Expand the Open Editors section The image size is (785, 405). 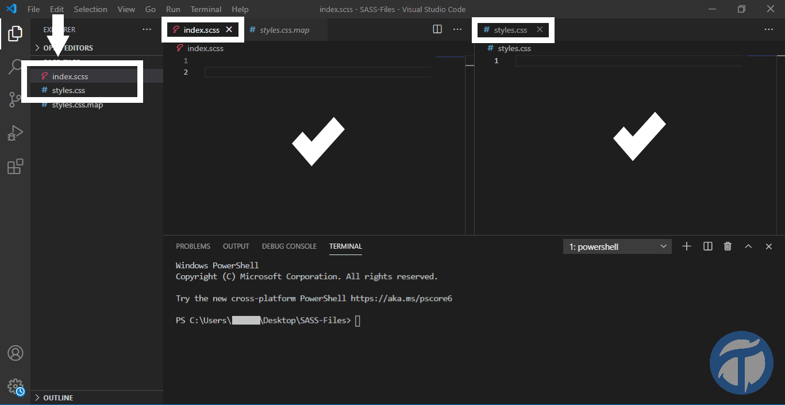(x=97, y=48)
